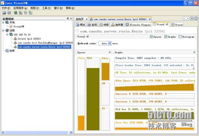Click the grayed document toolbar icon
The height and width of the screenshot is (136, 199).
(x=25, y=12)
